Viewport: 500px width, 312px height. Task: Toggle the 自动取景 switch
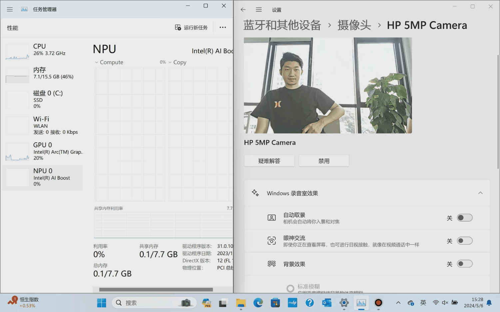[x=465, y=218]
